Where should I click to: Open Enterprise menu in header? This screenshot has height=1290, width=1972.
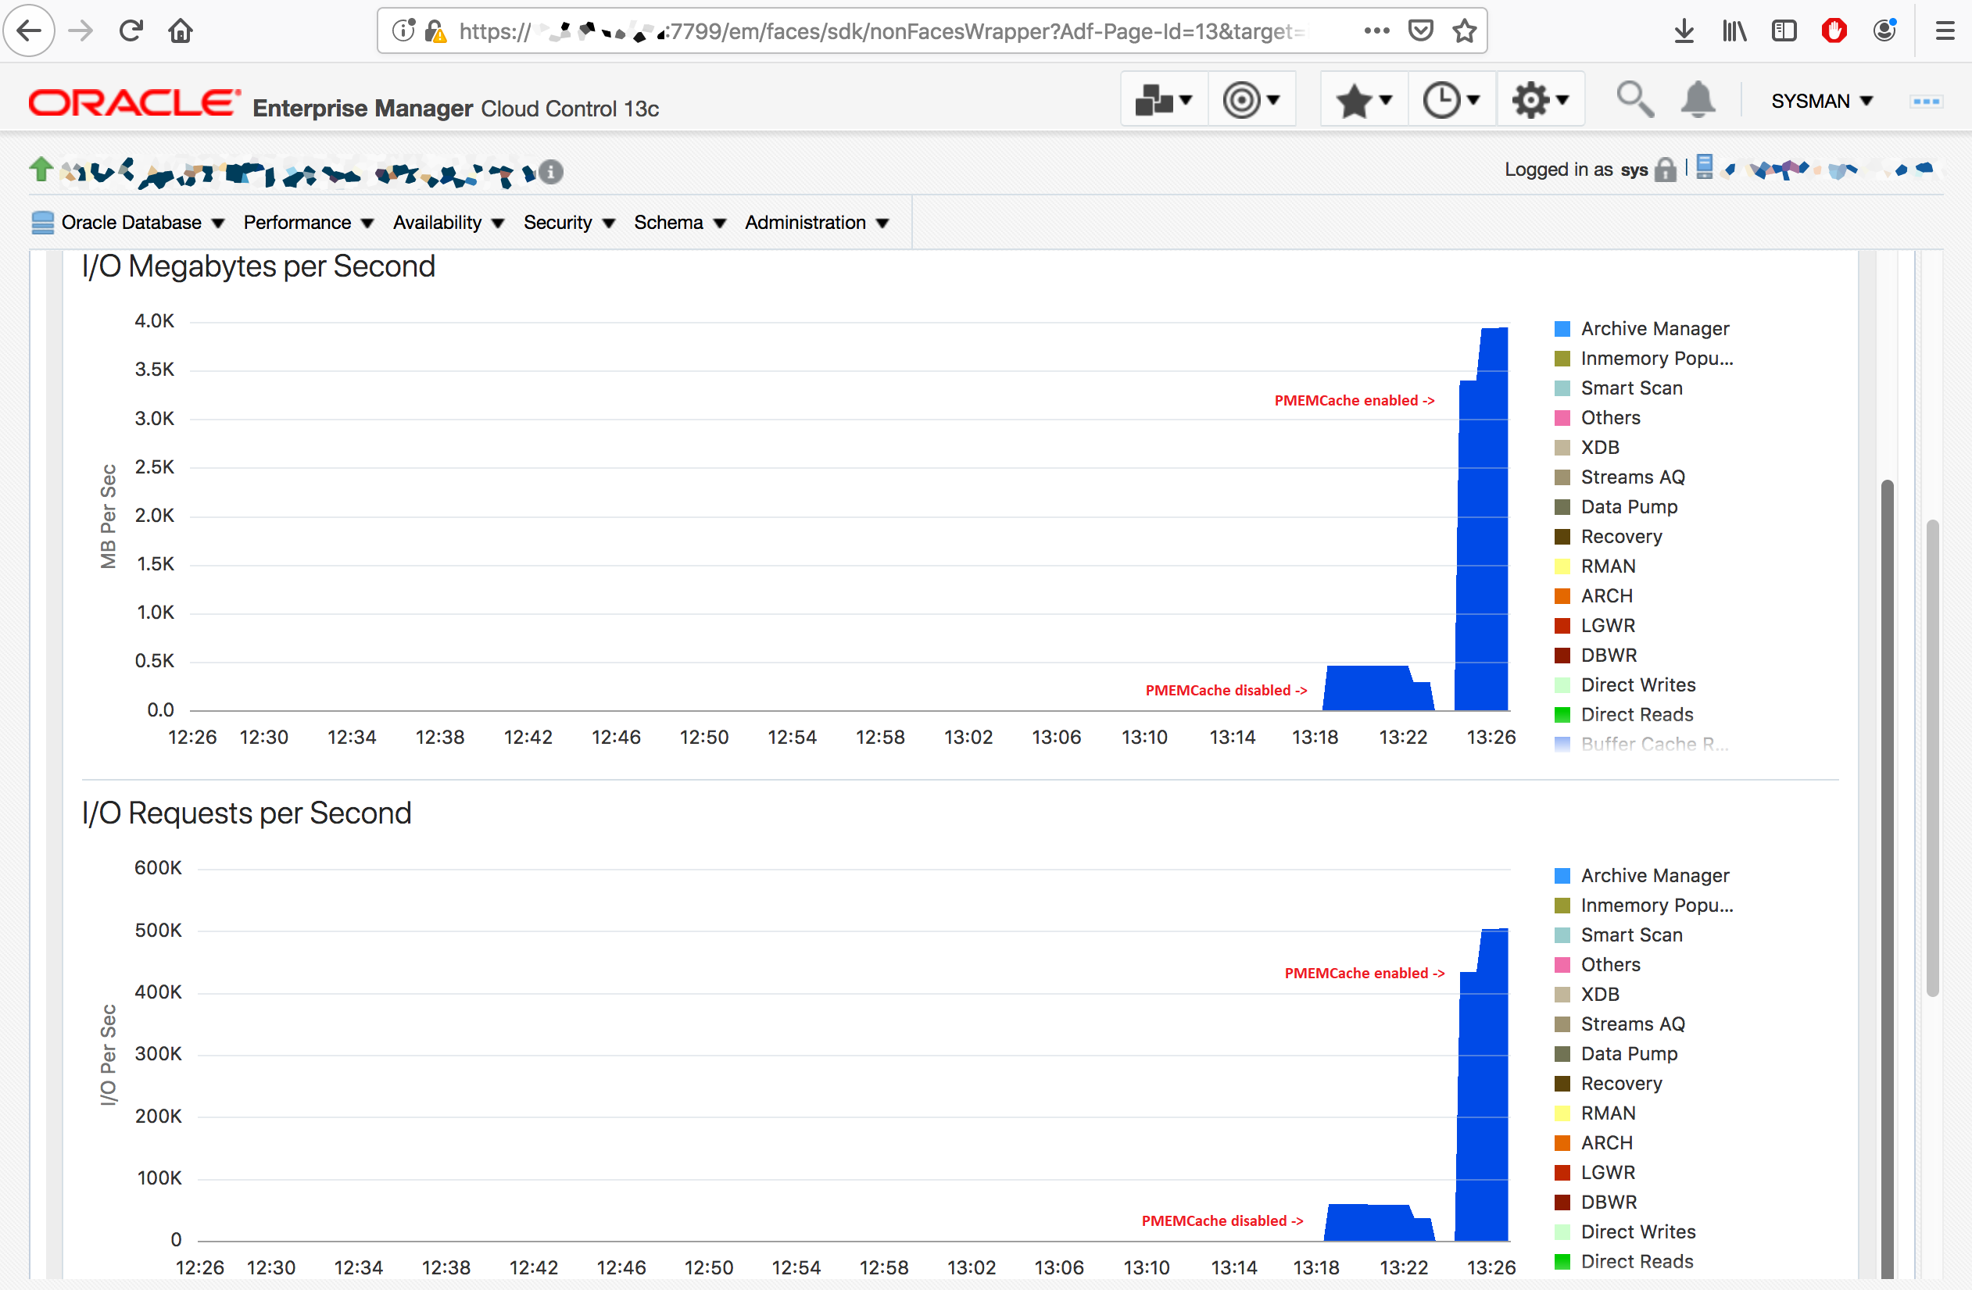[1164, 100]
